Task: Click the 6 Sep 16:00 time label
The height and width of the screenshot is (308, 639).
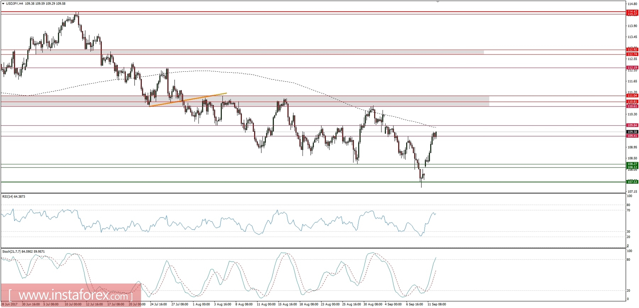Action: (415, 304)
